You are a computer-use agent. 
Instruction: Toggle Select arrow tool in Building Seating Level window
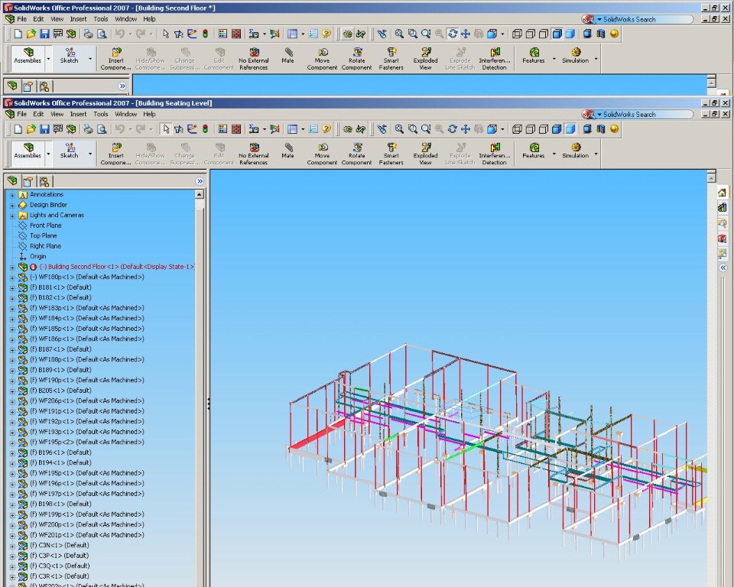[x=165, y=128]
